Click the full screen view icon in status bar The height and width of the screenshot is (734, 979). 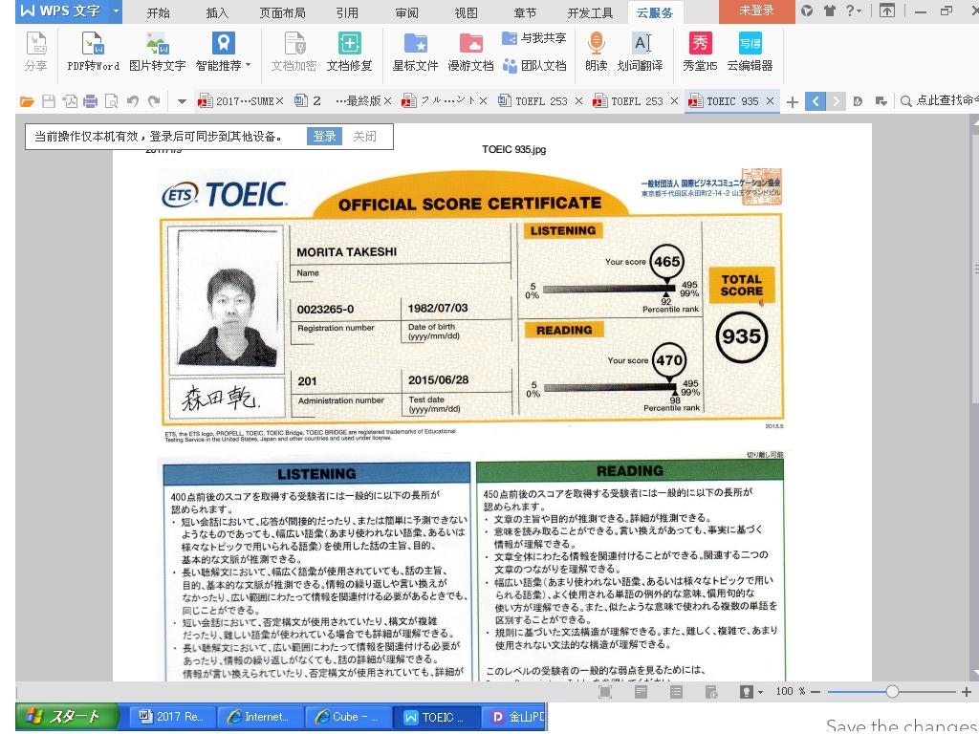[605, 692]
